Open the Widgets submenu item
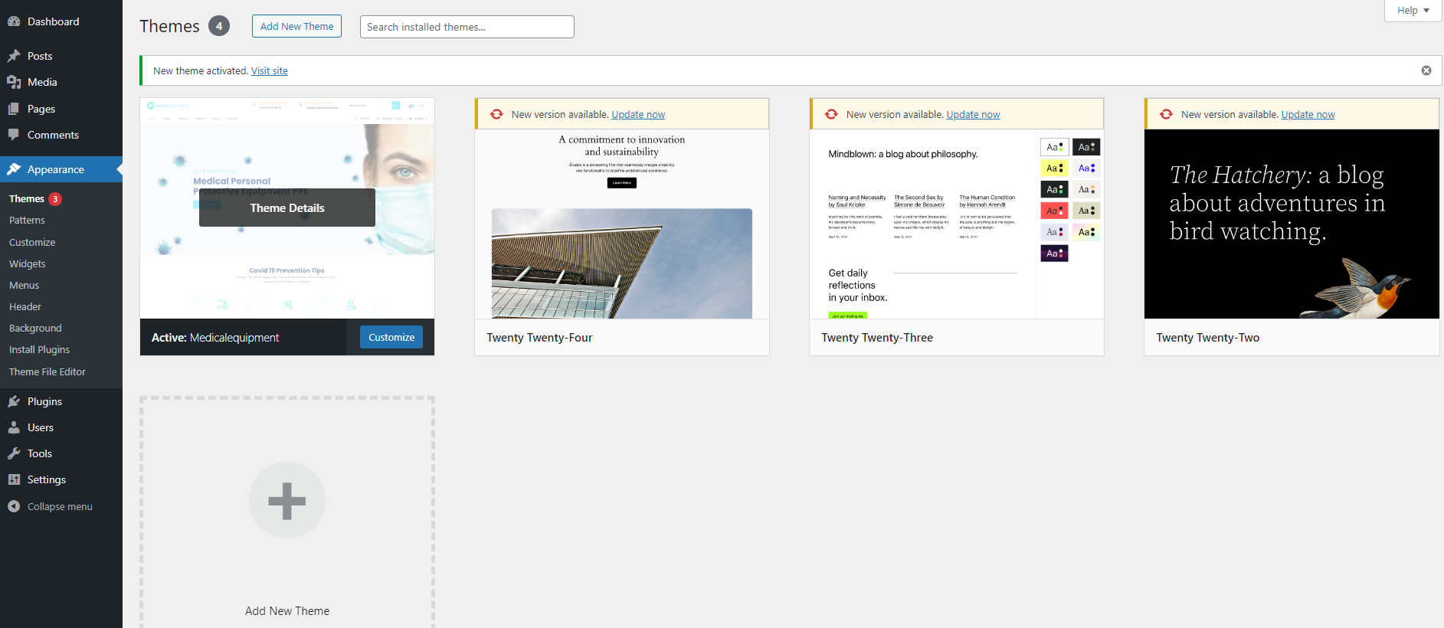The image size is (1444, 628). 28,263
